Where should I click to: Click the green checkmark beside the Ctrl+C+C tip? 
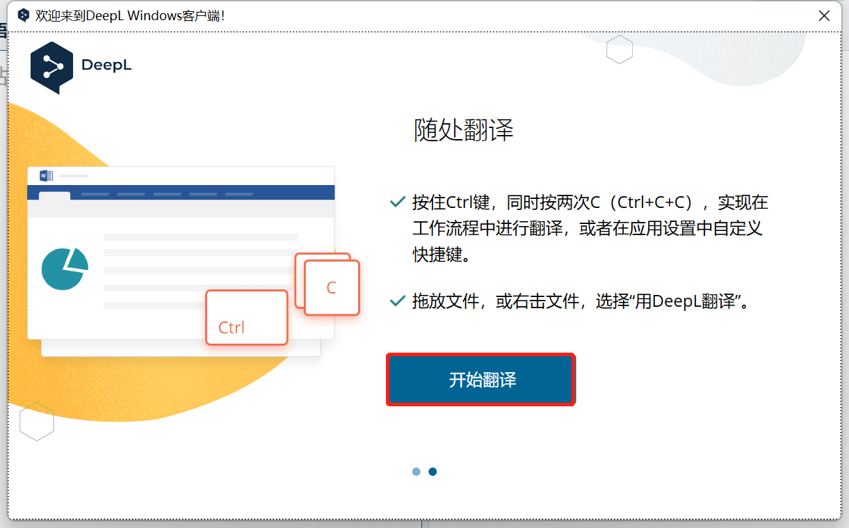pos(396,202)
